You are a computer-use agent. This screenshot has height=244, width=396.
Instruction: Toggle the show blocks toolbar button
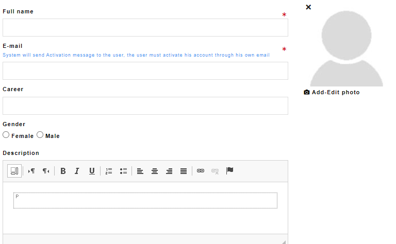coord(14,171)
